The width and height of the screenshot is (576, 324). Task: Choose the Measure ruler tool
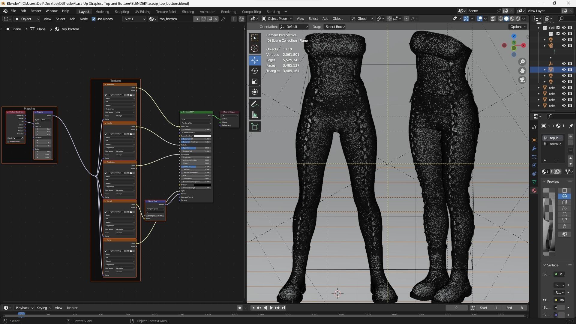pyautogui.click(x=255, y=115)
